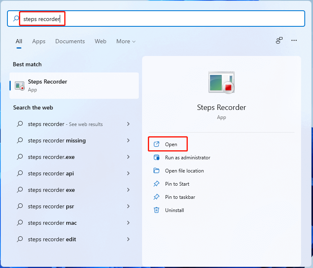Screen dimensions: 313x268
Task: Click the folder icon for Open file location
Action: pos(156,170)
